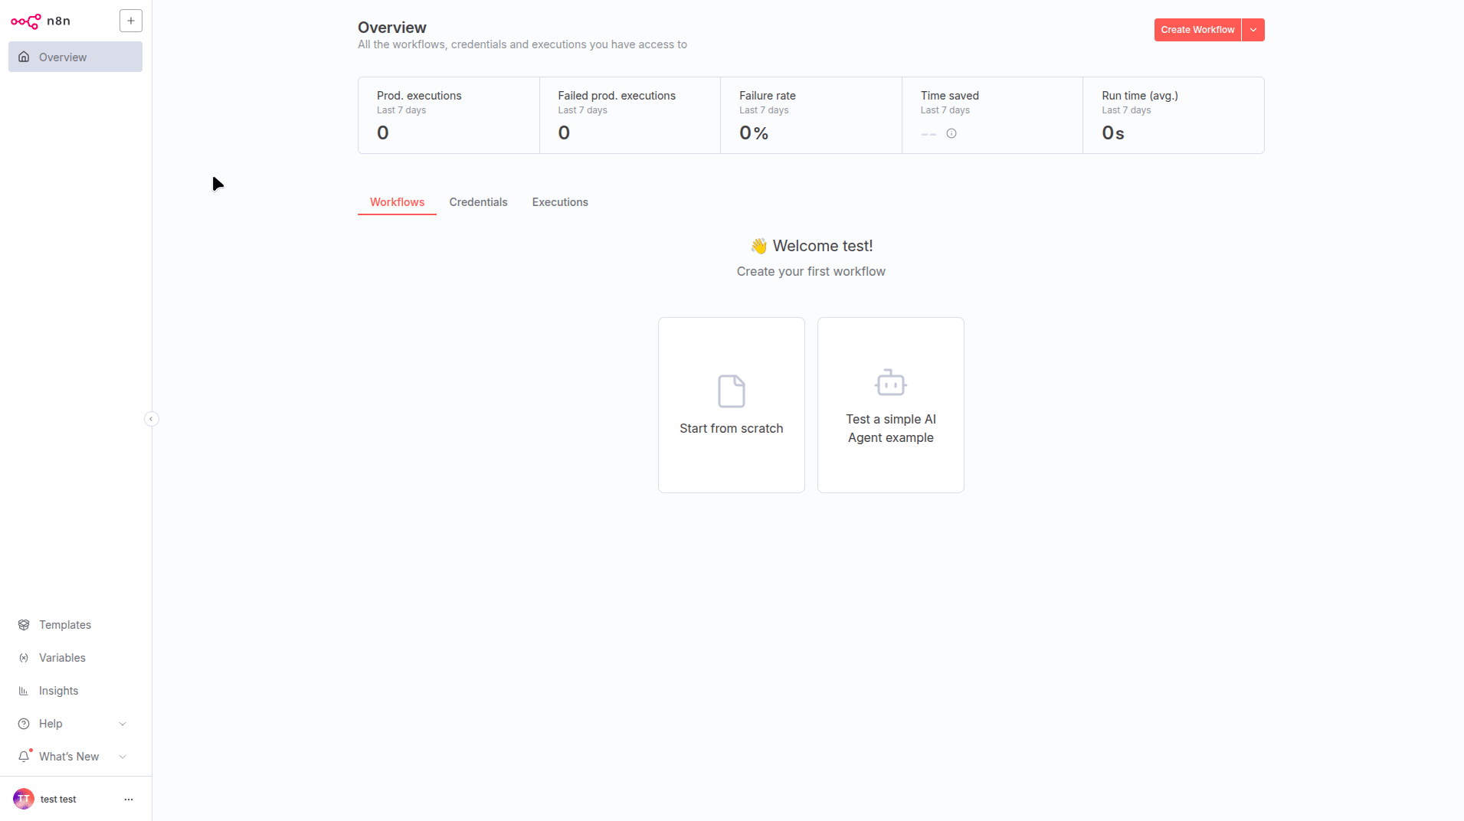Click the Prod. executions stat card
Viewport: 1464px width, 821px height.
coord(448,115)
